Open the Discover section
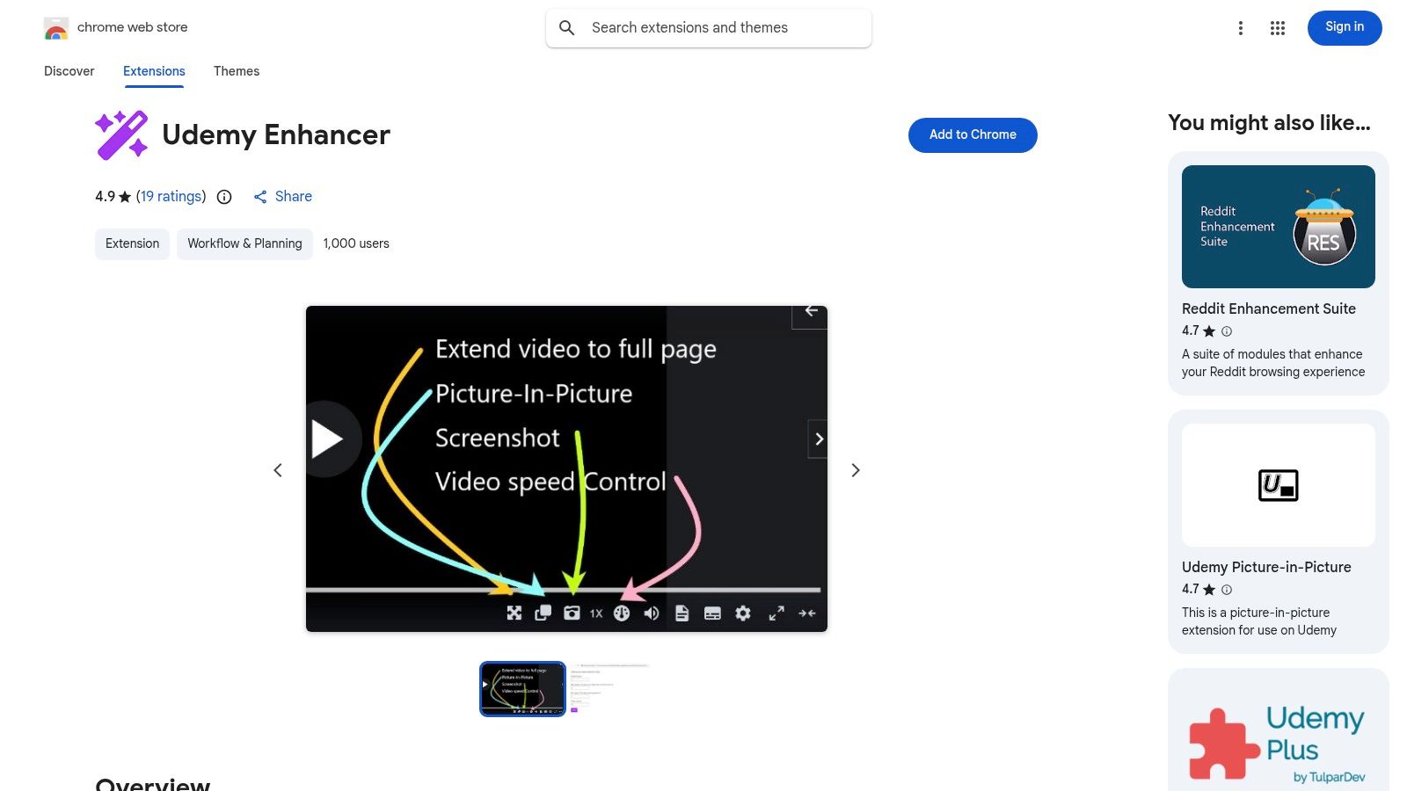The width and height of the screenshot is (1407, 791). tap(69, 71)
